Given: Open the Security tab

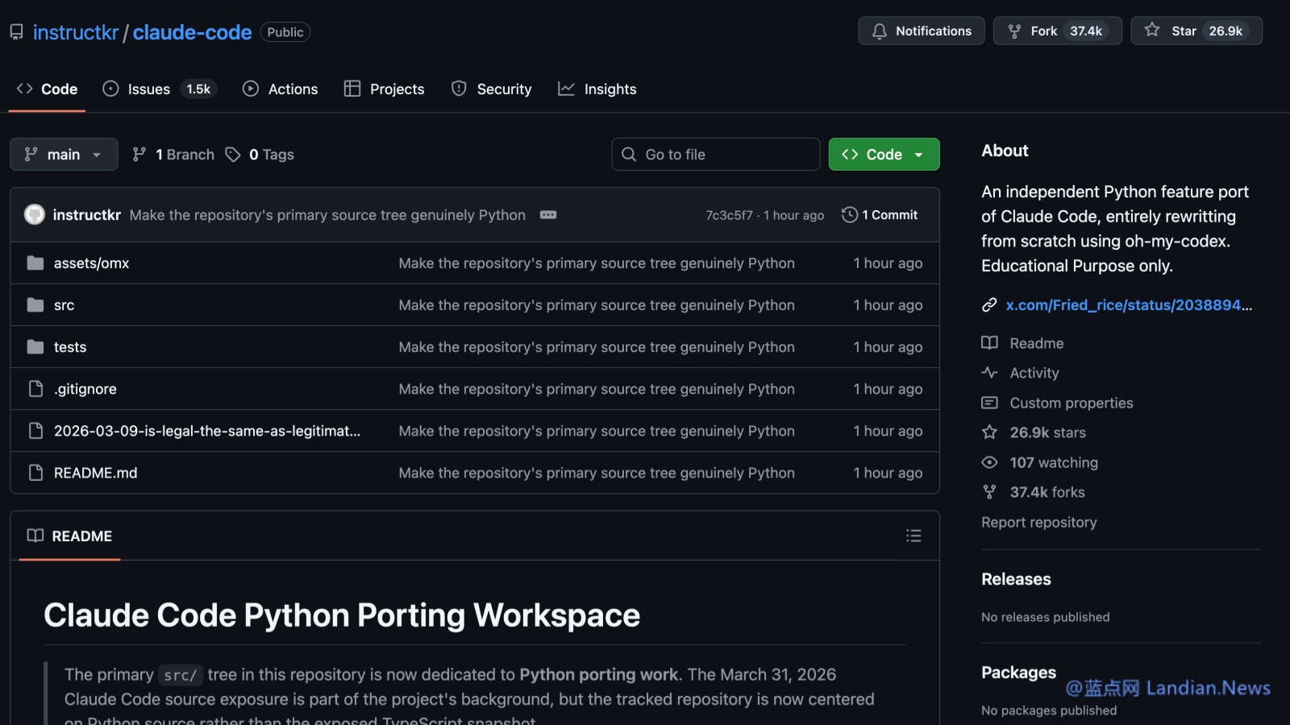Looking at the screenshot, I should coord(492,89).
